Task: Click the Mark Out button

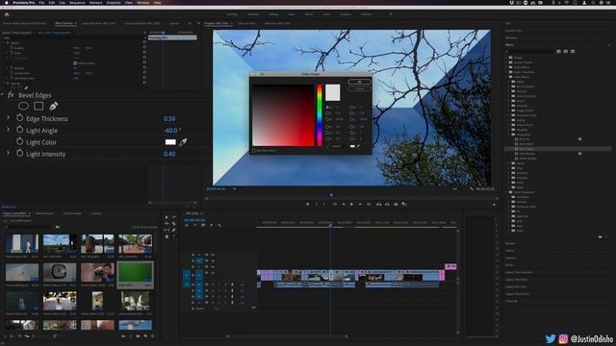Action: point(324,204)
